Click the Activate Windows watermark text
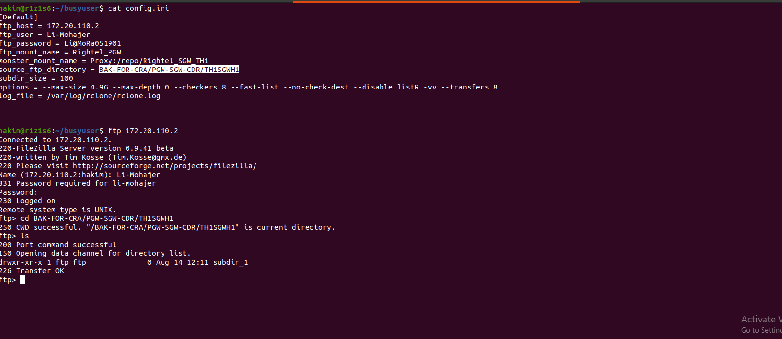The width and height of the screenshot is (782, 339). coord(761,320)
